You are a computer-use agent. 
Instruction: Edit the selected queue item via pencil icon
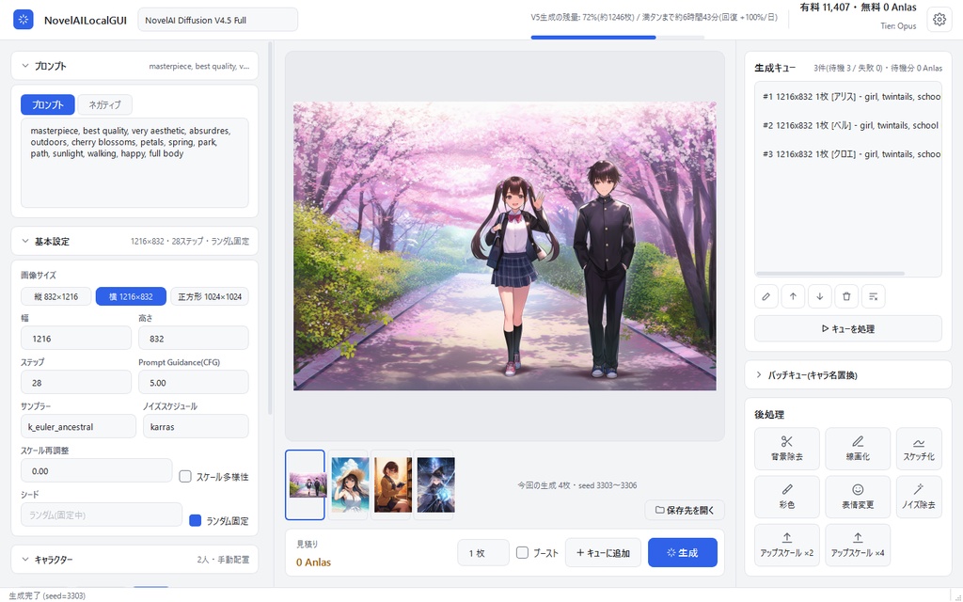pos(766,296)
